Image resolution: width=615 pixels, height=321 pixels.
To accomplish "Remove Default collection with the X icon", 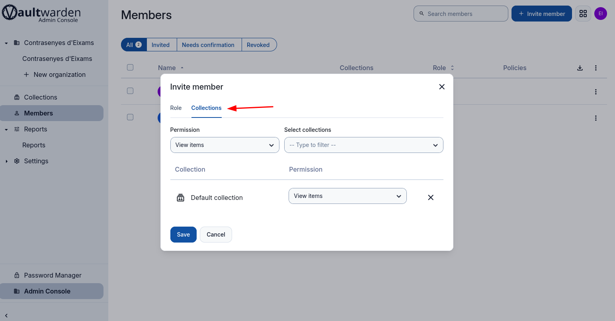I will 431,198.
